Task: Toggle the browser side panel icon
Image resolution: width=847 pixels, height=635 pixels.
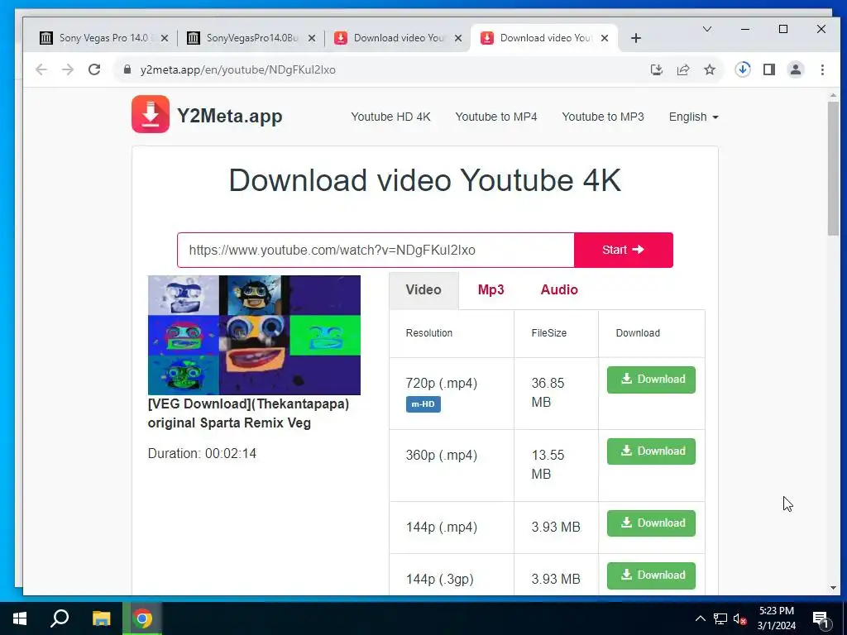Action: click(769, 69)
